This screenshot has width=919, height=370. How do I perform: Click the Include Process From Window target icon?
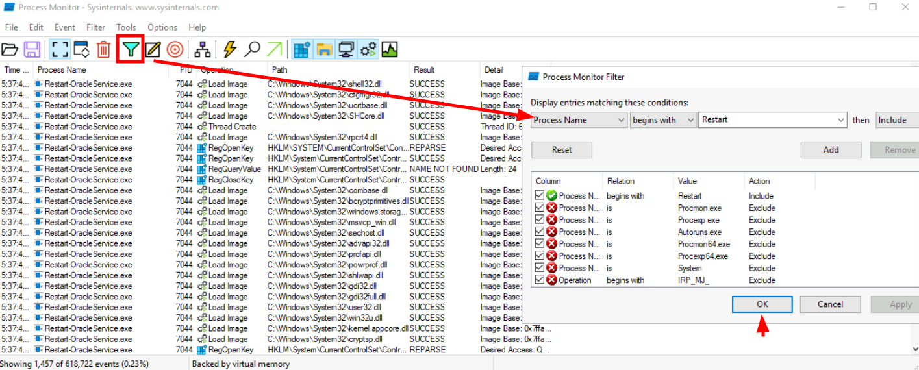pyautogui.click(x=175, y=49)
